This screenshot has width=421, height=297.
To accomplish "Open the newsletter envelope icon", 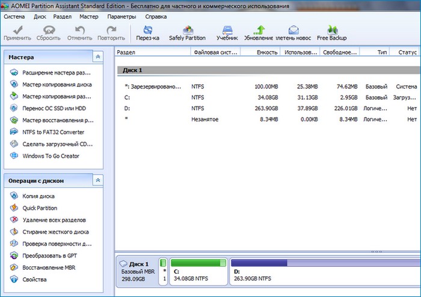I will click(x=293, y=29).
